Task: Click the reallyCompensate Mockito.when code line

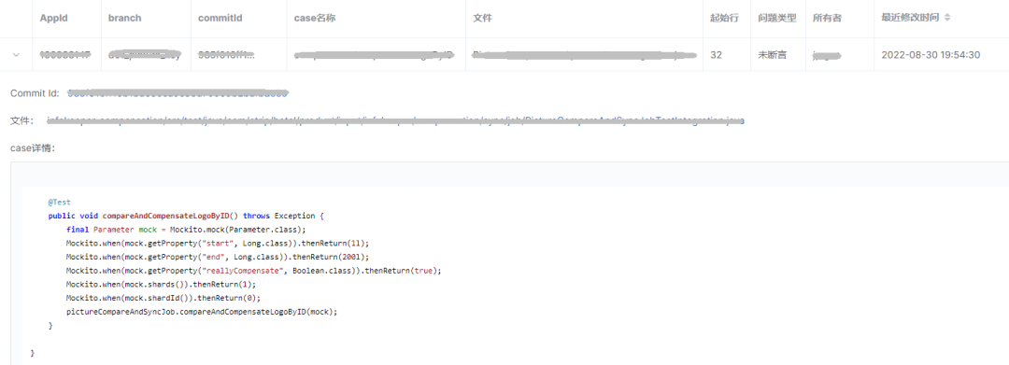Action: point(253,271)
